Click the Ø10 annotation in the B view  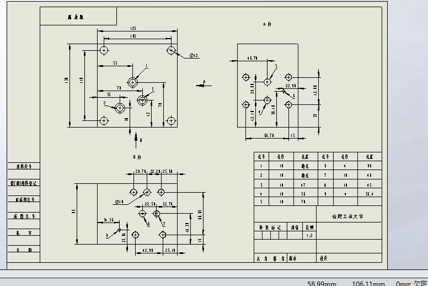[119, 202]
